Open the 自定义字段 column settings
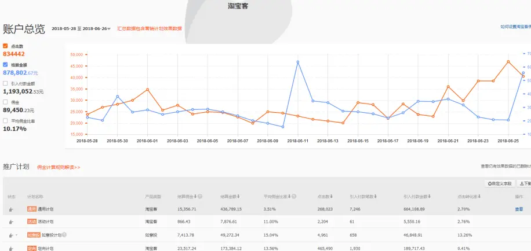 pos(499,183)
